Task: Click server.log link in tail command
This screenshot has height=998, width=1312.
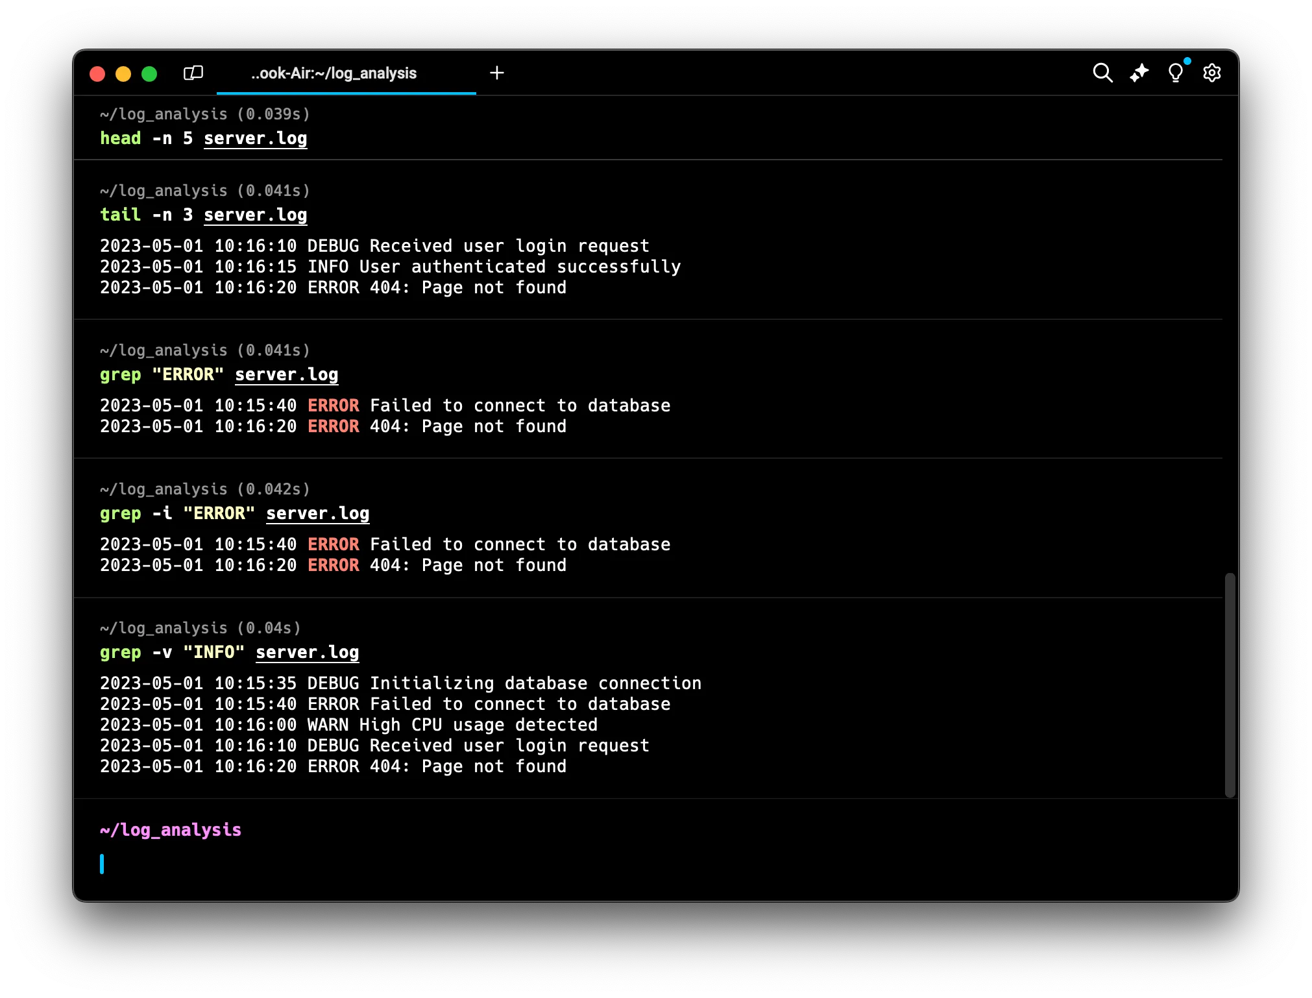Action: [x=255, y=215]
